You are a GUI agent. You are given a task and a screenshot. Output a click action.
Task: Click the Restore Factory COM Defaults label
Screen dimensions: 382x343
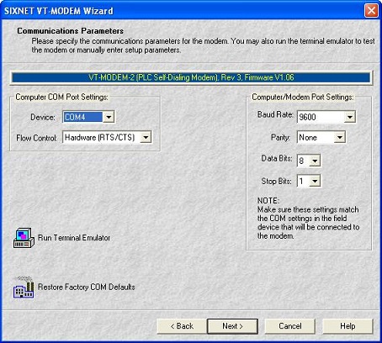[87, 288]
